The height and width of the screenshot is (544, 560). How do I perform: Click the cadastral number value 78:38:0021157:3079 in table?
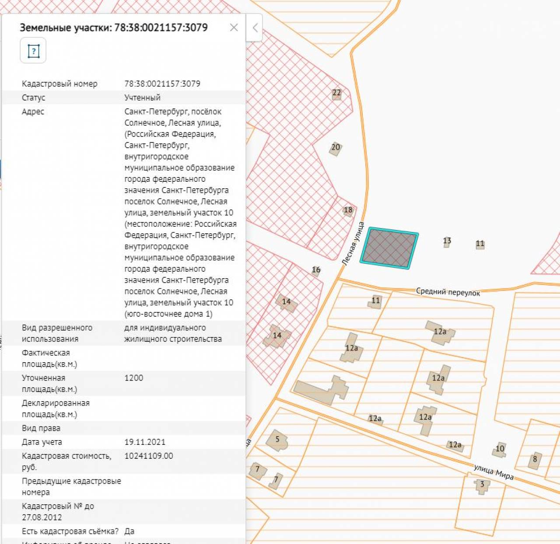162,84
